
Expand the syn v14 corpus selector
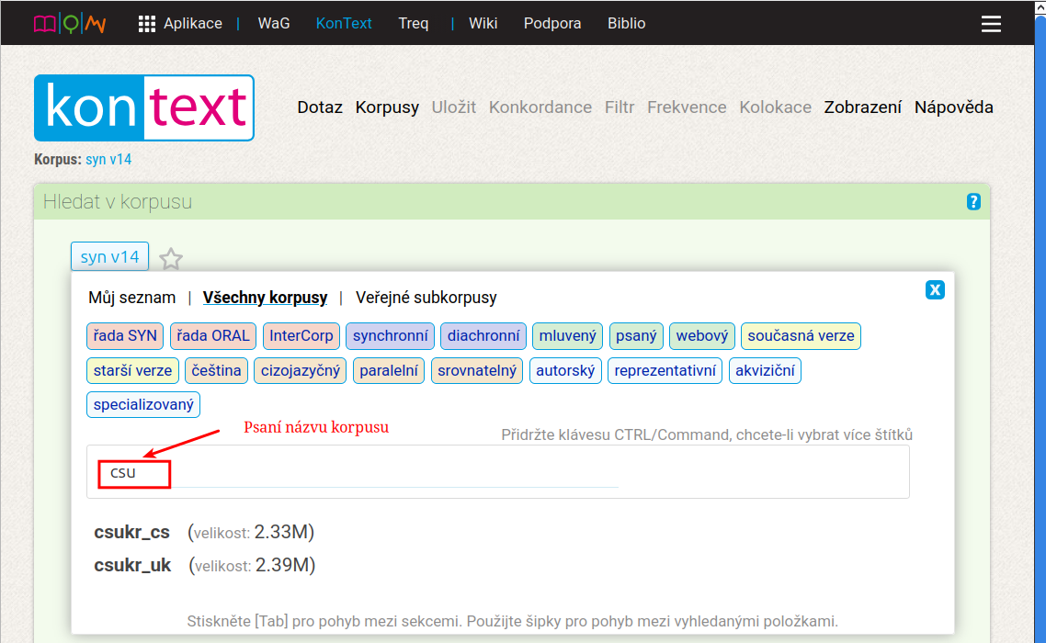tap(109, 257)
